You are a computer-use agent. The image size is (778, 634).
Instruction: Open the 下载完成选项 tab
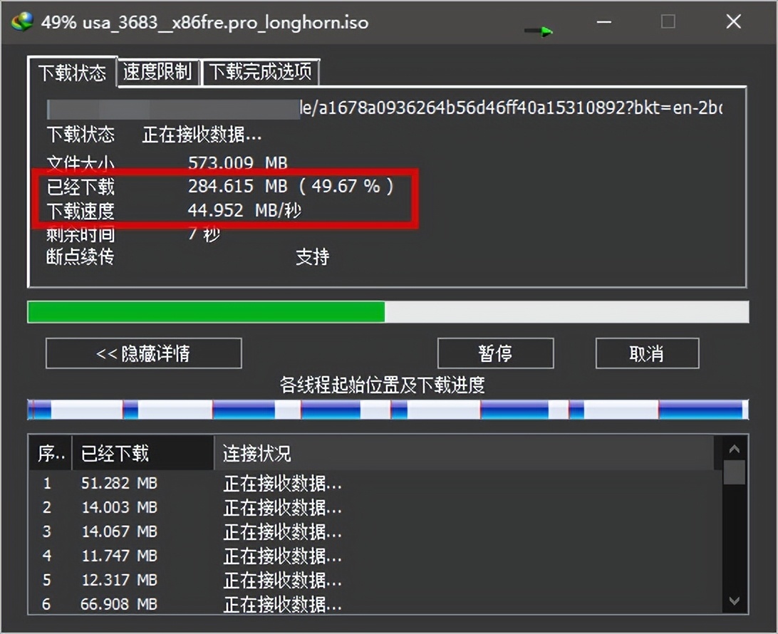click(x=261, y=72)
